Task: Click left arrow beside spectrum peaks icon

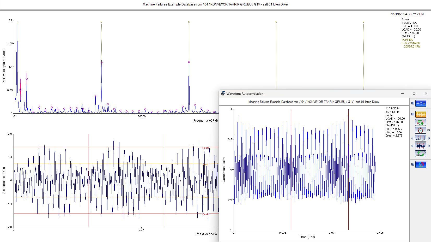Action: (x=412, y=138)
